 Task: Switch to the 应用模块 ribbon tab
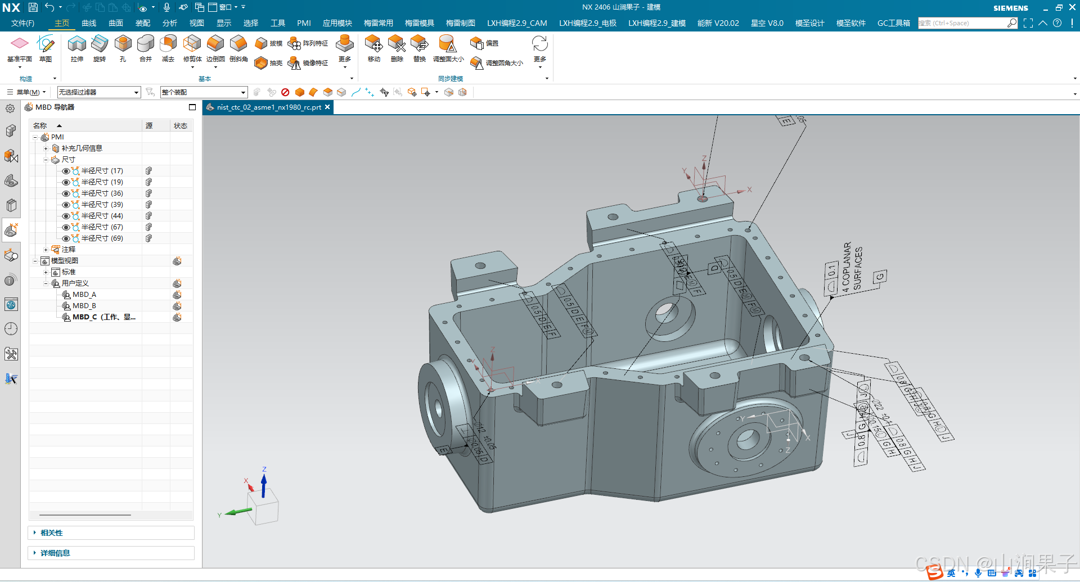pos(337,23)
